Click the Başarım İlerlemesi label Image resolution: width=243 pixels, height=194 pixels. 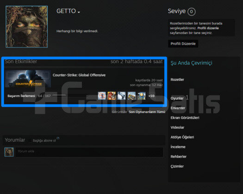pos(21,96)
